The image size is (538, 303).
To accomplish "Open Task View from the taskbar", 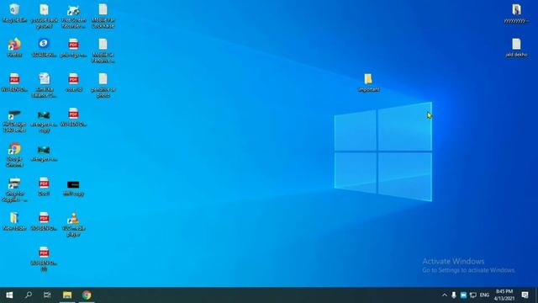I will click(x=47, y=295).
